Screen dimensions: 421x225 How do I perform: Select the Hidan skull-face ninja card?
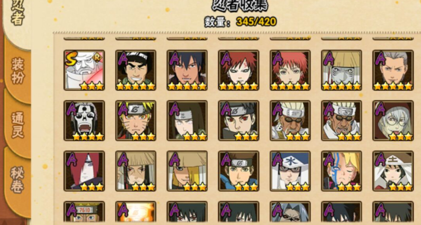[x=84, y=120]
